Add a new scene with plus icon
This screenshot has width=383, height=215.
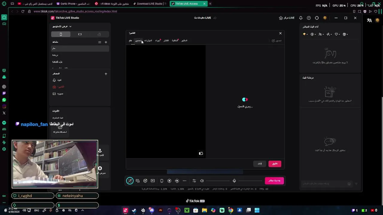[x=106, y=42]
